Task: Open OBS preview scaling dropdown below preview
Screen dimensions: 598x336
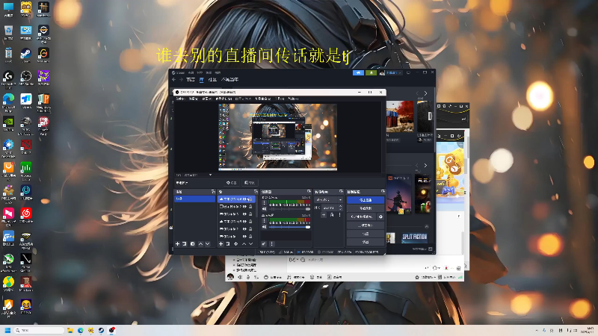Action: click(x=210, y=175)
